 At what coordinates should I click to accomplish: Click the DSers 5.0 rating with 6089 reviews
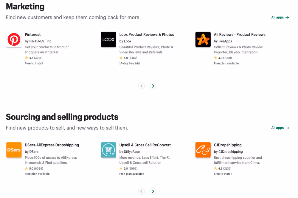[x=34, y=168]
